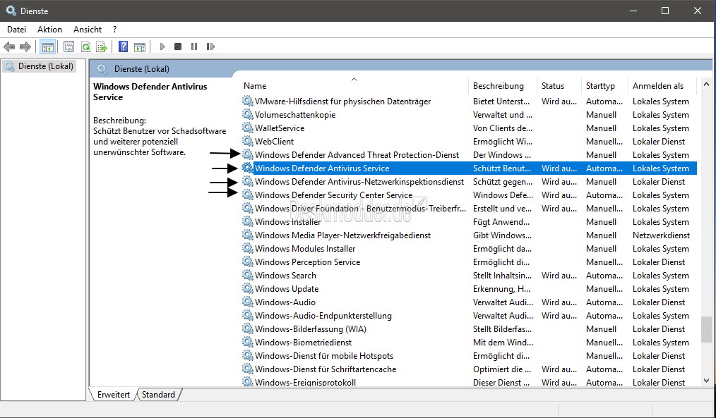Click the Export list toolbar icon

[102, 47]
